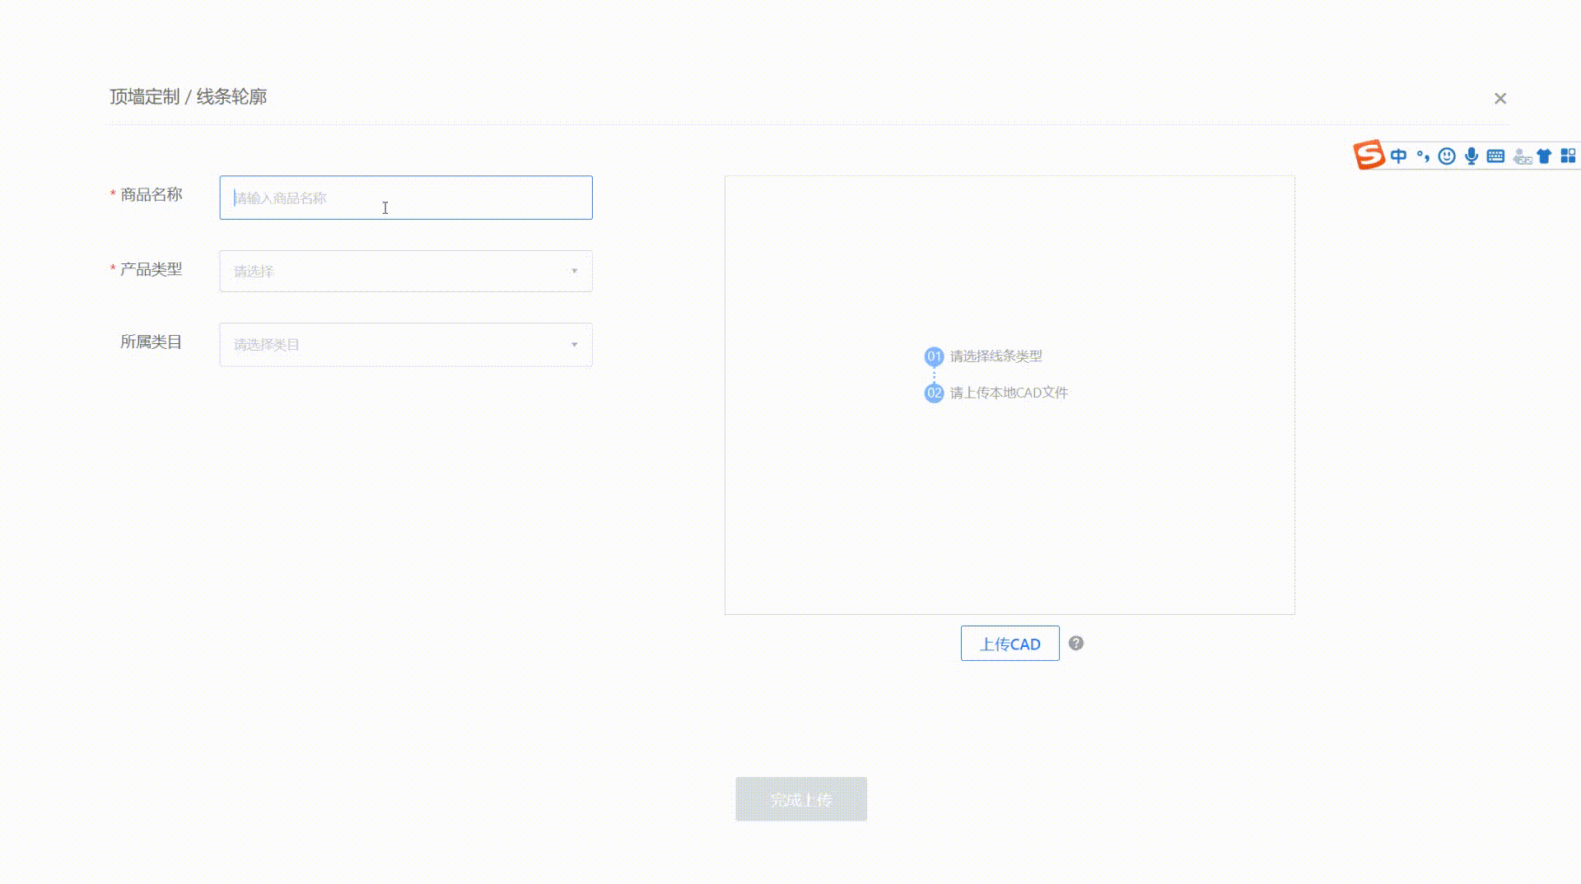The height and width of the screenshot is (884, 1581).
Task: Click the 顶墙定制 / 线条轮廓 title
Action: pos(189,97)
